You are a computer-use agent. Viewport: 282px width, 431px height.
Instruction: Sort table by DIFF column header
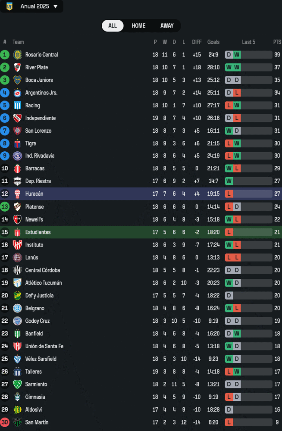coord(197,42)
